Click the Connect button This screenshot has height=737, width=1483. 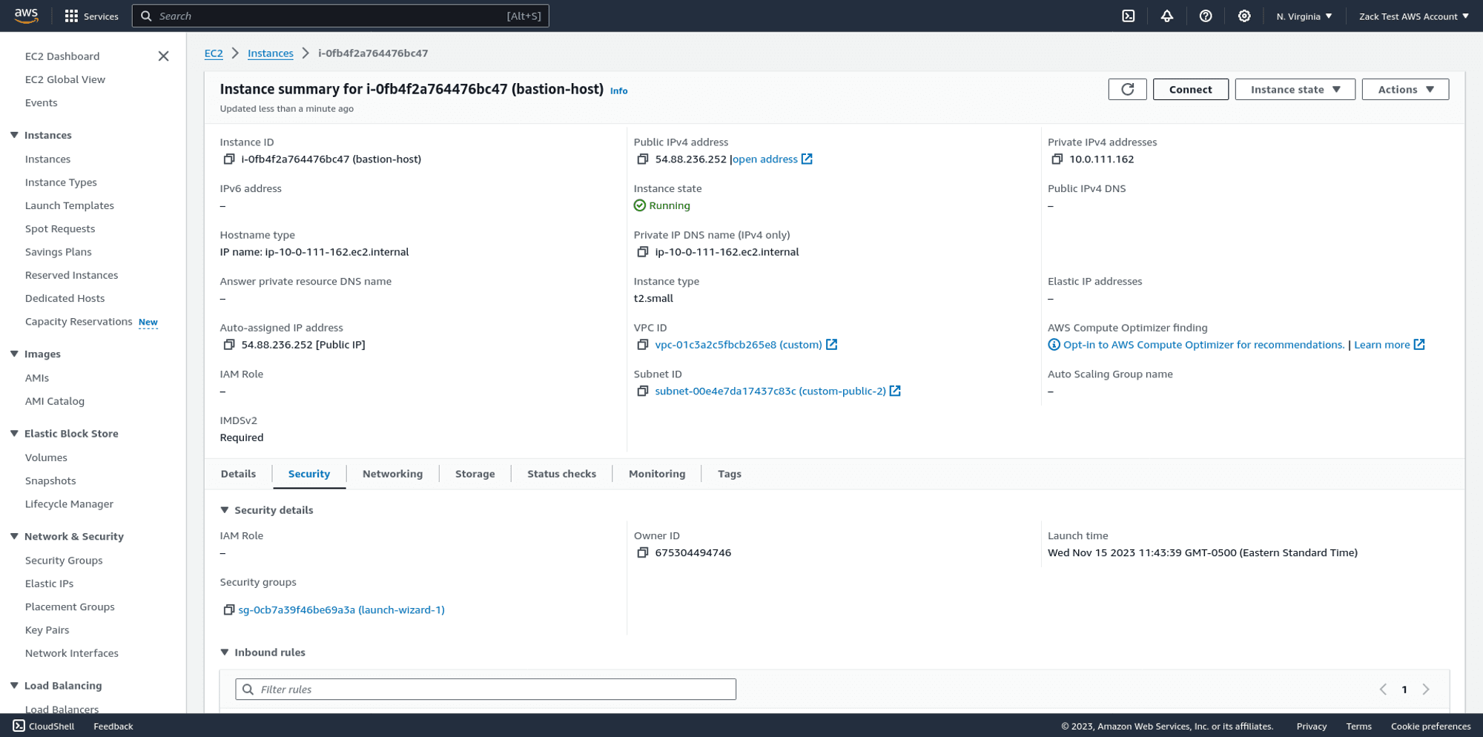pyautogui.click(x=1190, y=89)
